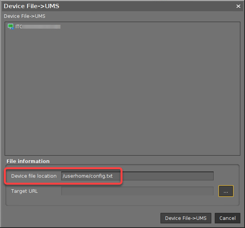
Task: Click blank title bar area left of close
Action: click(155, 6)
